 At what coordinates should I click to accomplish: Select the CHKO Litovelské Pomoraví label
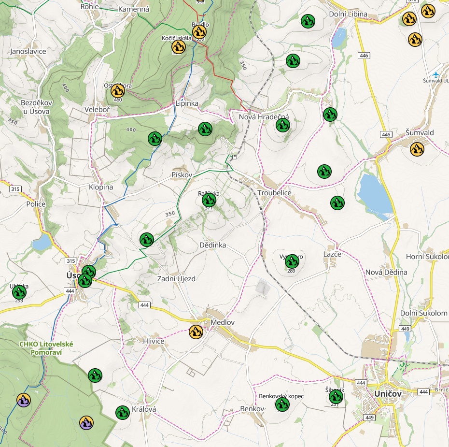(x=46, y=348)
